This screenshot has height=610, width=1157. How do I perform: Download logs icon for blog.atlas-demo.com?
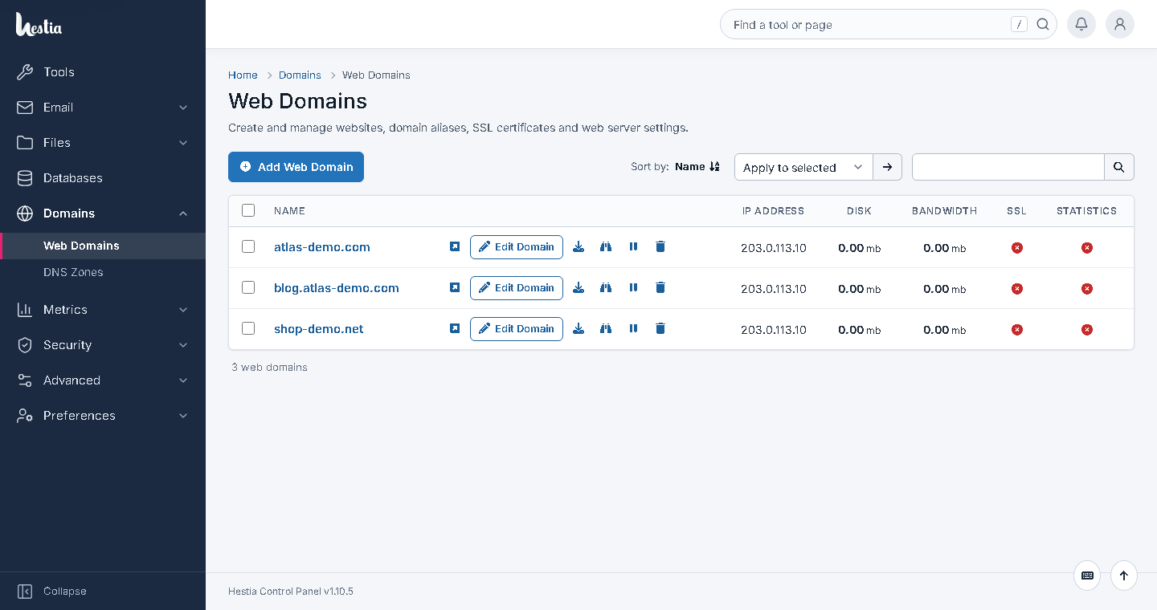(578, 288)
